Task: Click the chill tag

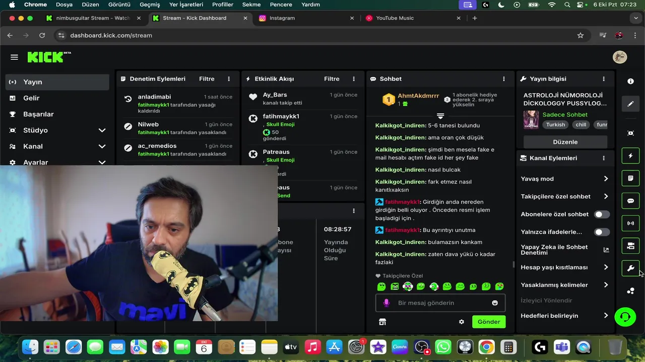Action: pyautogui.click(x=581, y=125)
